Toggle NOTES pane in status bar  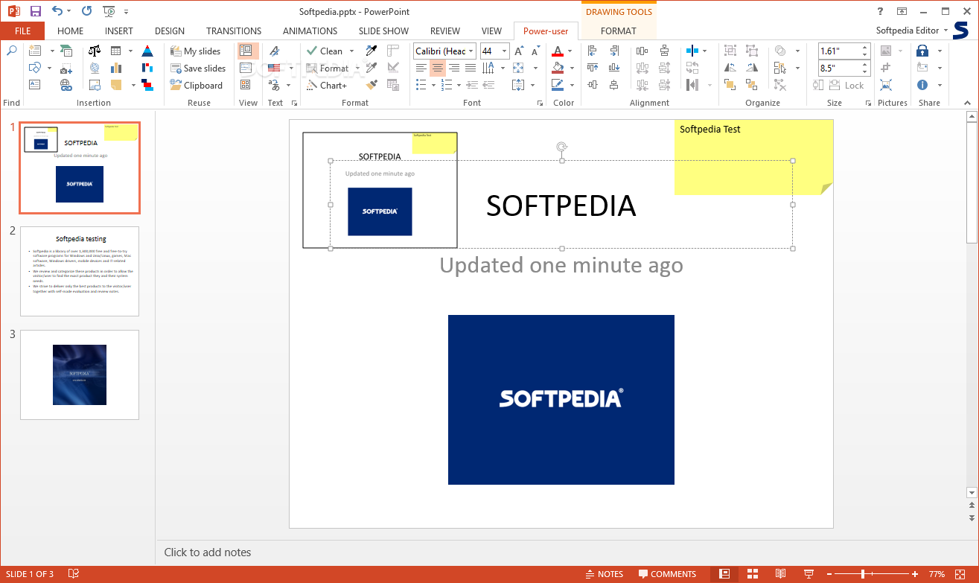coord(604,574)
